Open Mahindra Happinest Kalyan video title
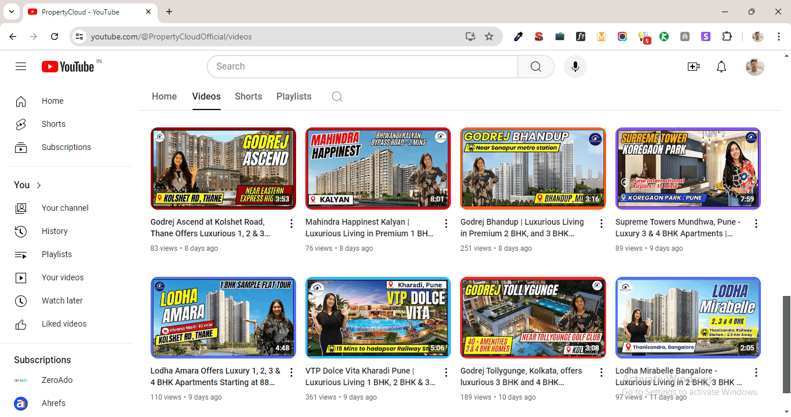 click(370, 228)
